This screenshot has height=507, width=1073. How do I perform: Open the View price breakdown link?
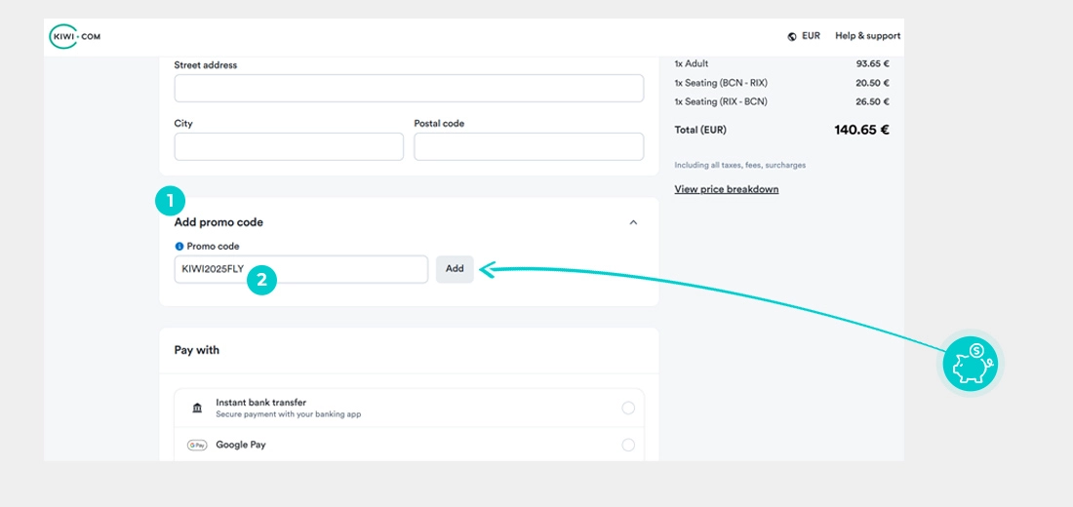pos(726,189)
